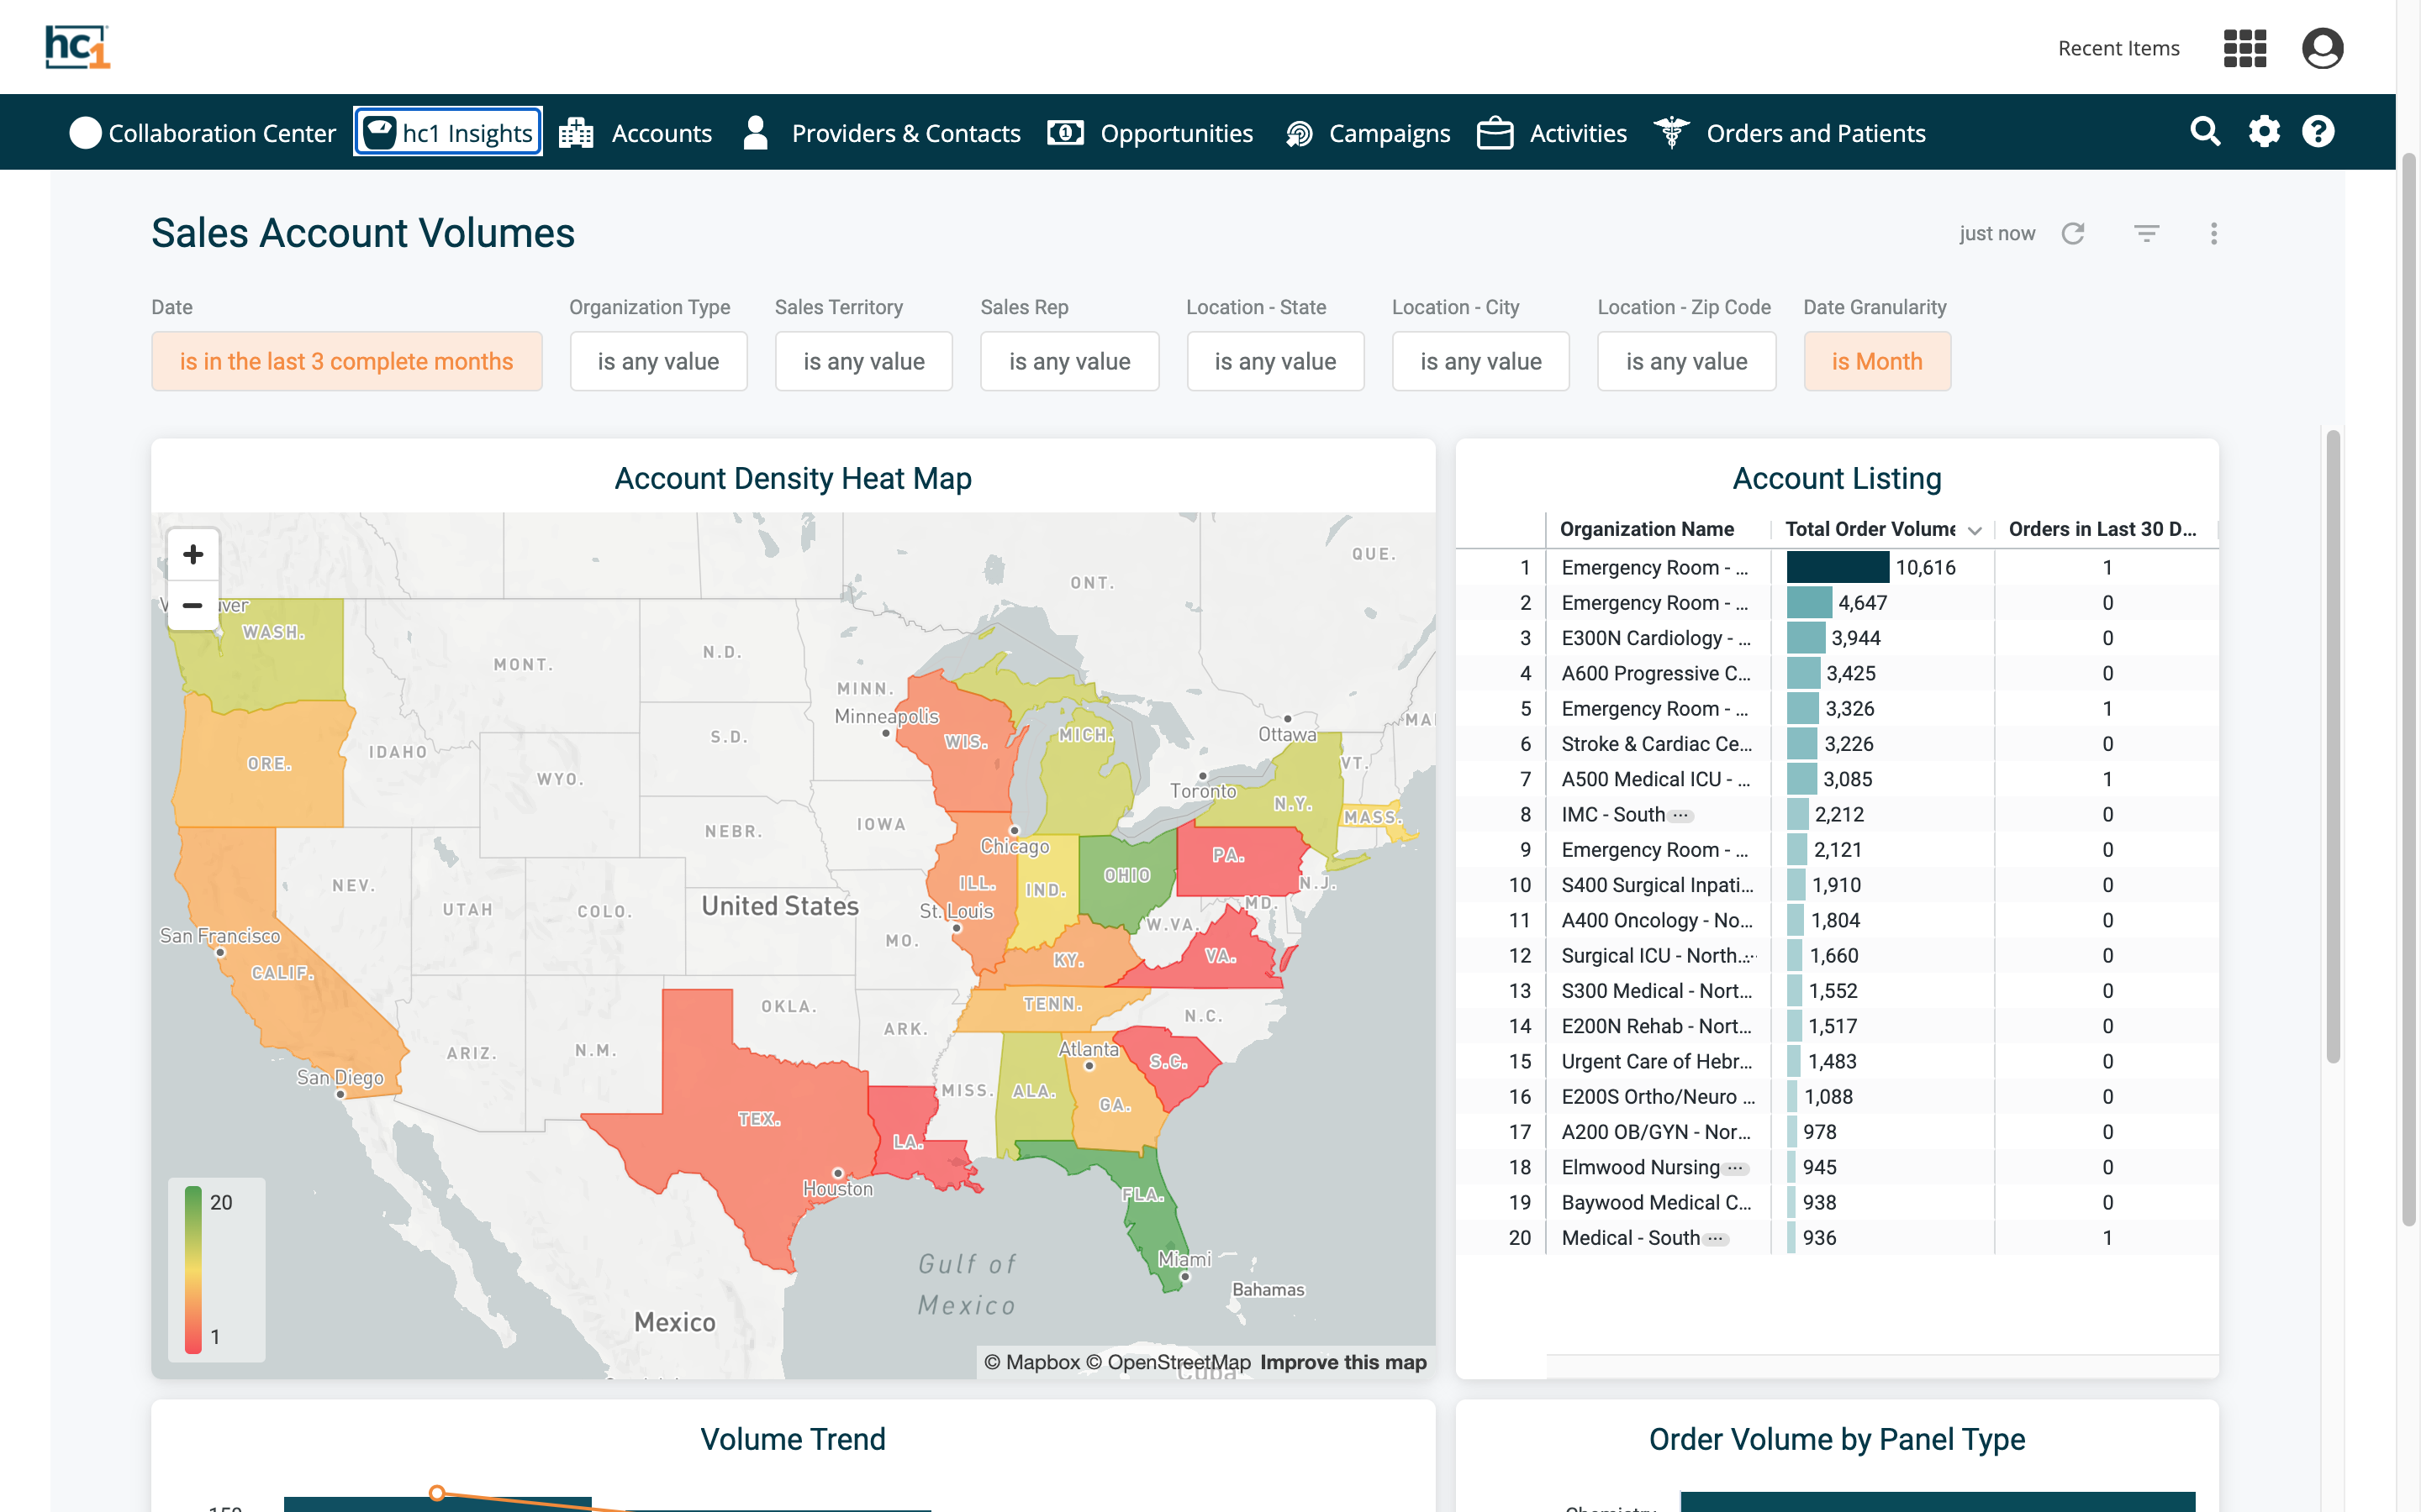Toggle the 'last 3 complete months' date filter

(x=346, y=361)
